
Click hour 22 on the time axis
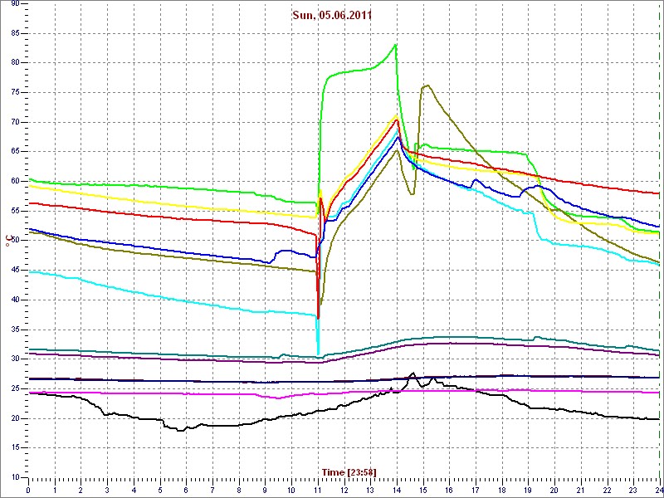[607, 490]
